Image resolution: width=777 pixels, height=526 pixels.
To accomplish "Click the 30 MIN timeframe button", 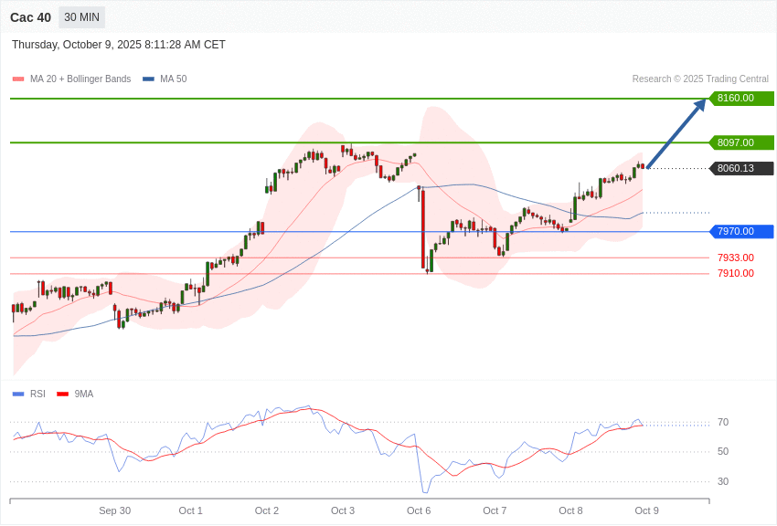I will point(81,17).
